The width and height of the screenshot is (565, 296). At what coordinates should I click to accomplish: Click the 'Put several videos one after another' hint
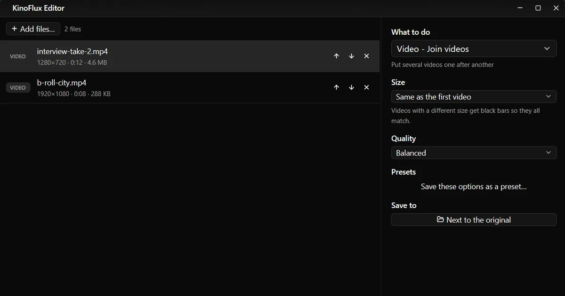(443, 65)
